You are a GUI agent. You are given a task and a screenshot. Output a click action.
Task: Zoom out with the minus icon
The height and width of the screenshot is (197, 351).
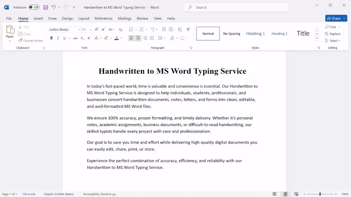[x=304, y=194]
